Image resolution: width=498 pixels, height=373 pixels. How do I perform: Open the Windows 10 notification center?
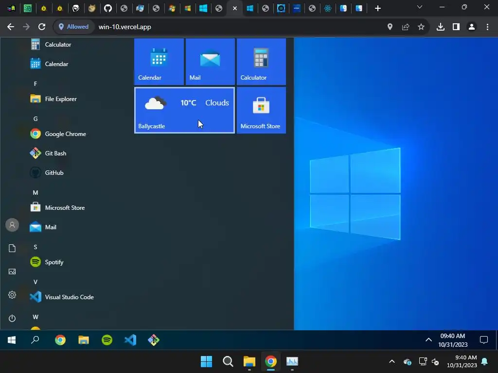(x=484, y=340)
